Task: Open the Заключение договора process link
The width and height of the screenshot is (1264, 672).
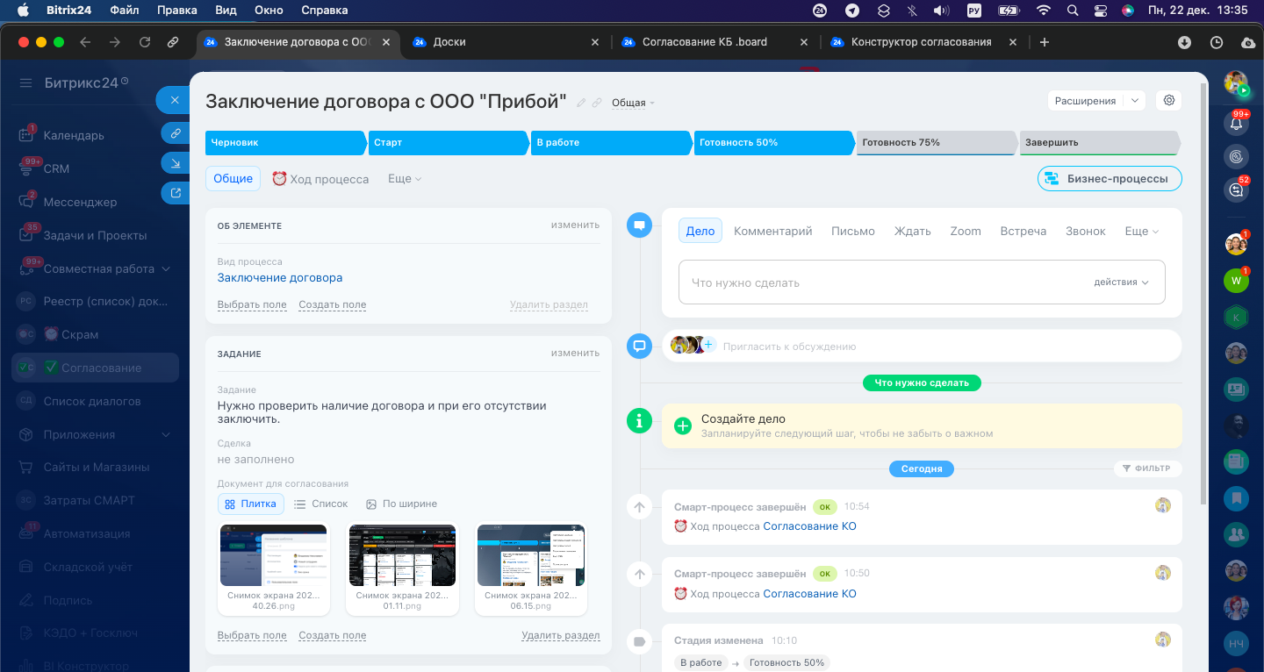Action: [279, 277]
